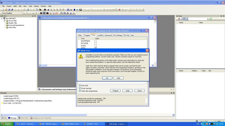
Task: Click the warning triangle in ISP Mode Error
Action: [x=81, y=56]
